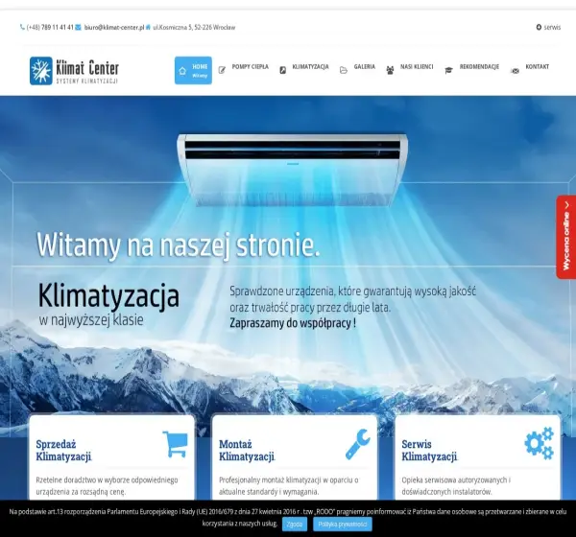Open the Home Witamy menu item
The width and height of the screenshot is (576, 537).
[193, 70]
